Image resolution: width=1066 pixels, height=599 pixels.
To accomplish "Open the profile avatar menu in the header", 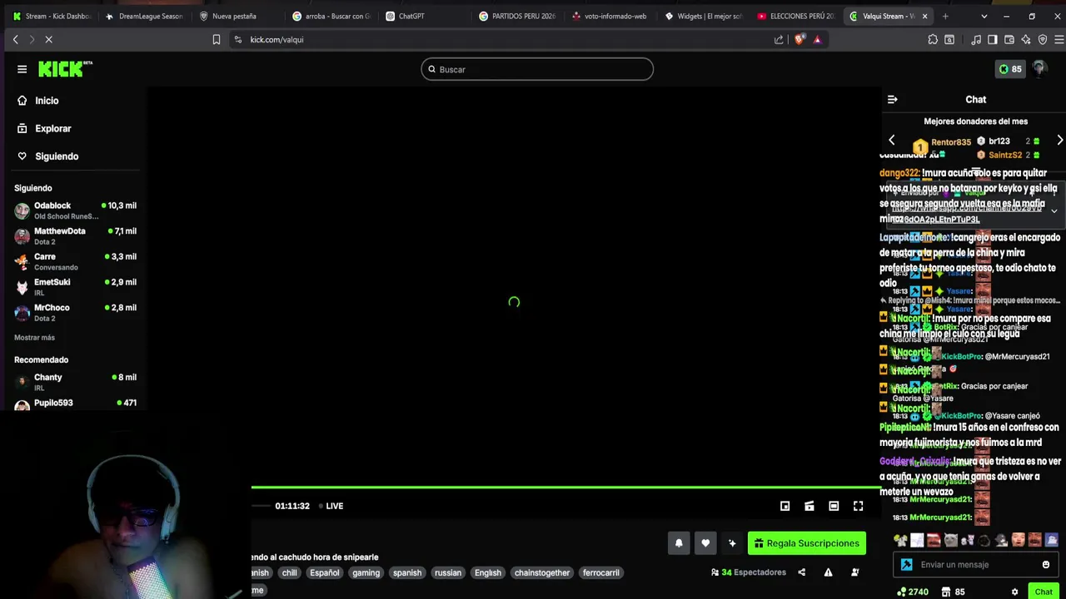I will pos(1039,69).
